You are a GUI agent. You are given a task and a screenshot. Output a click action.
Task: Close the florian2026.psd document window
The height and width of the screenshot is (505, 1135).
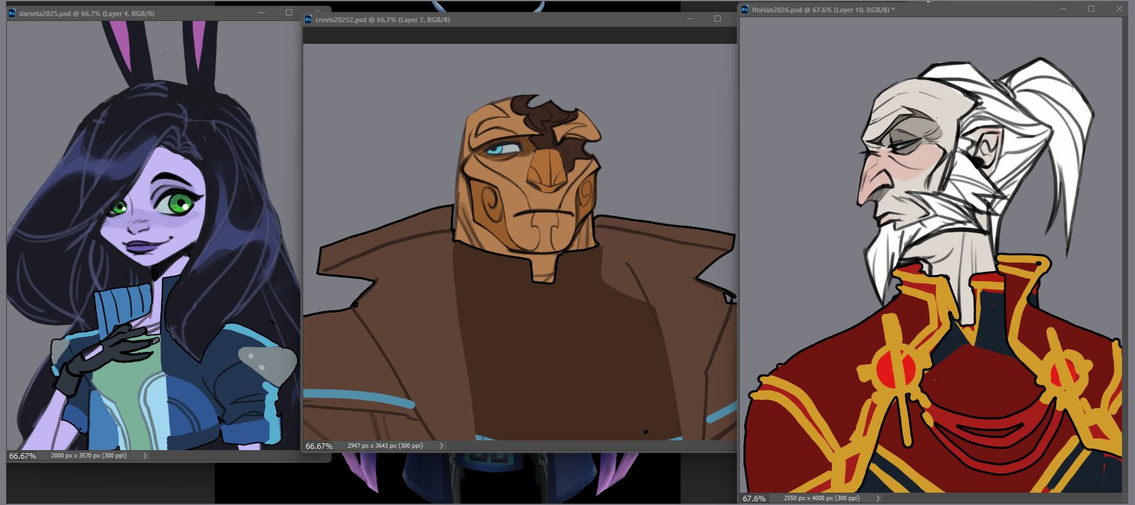pyautogui.click(x=1119, y=9)
